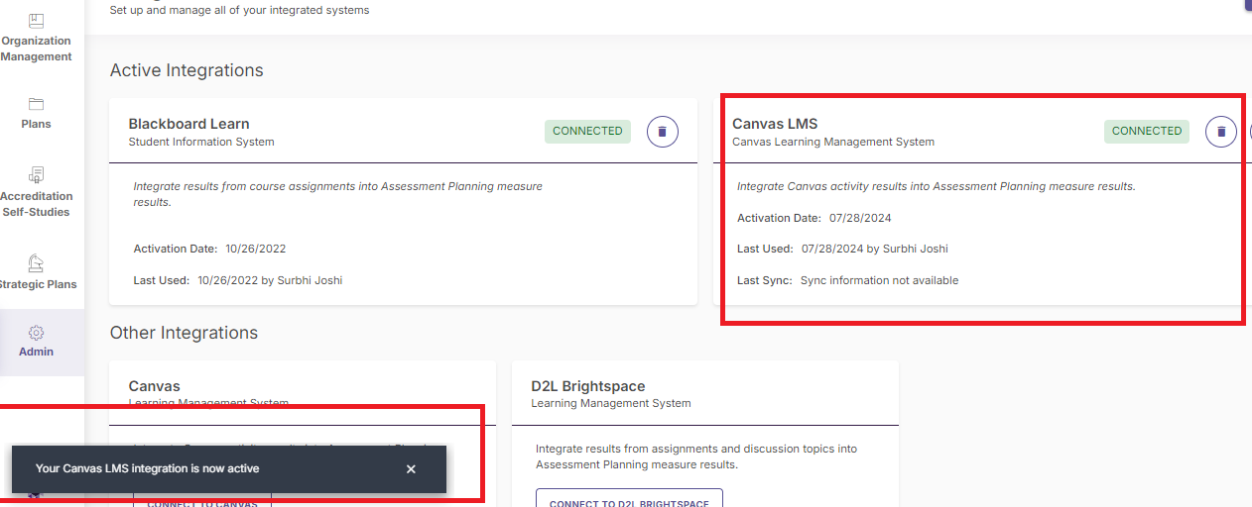Click the Admin gear icon

tap(36, 333)
